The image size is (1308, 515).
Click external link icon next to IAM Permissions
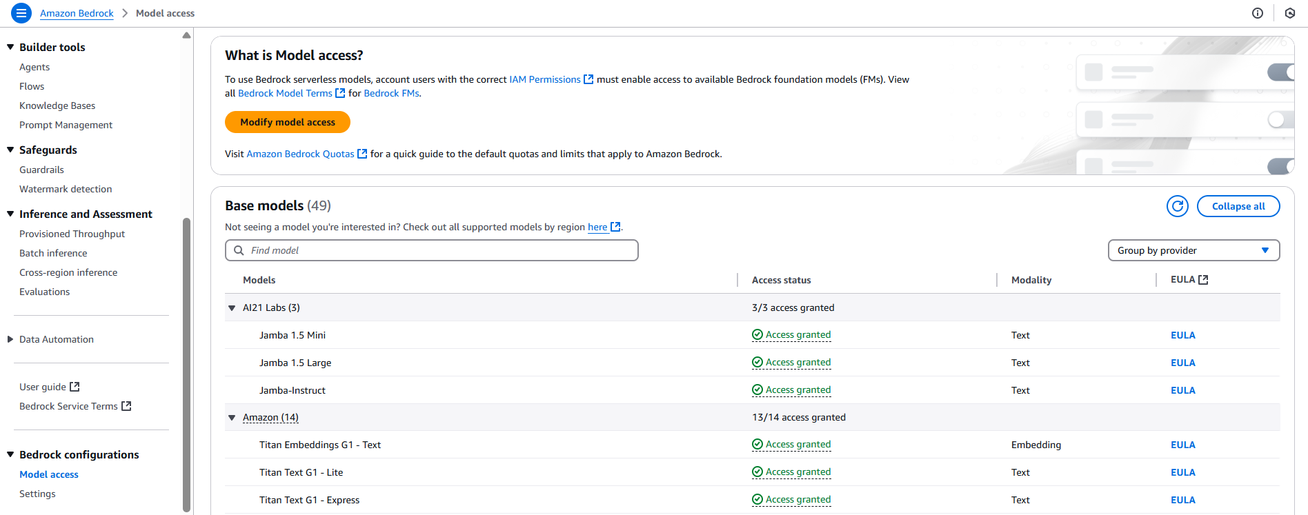[588, 79]
